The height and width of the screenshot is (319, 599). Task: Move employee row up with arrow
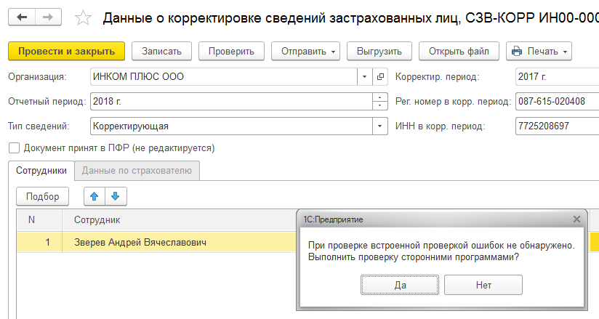point(95,195)
